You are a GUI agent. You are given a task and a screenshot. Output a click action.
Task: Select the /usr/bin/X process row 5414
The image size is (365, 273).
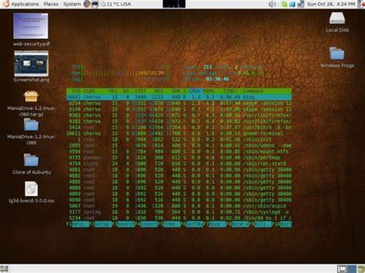[179, 127]
